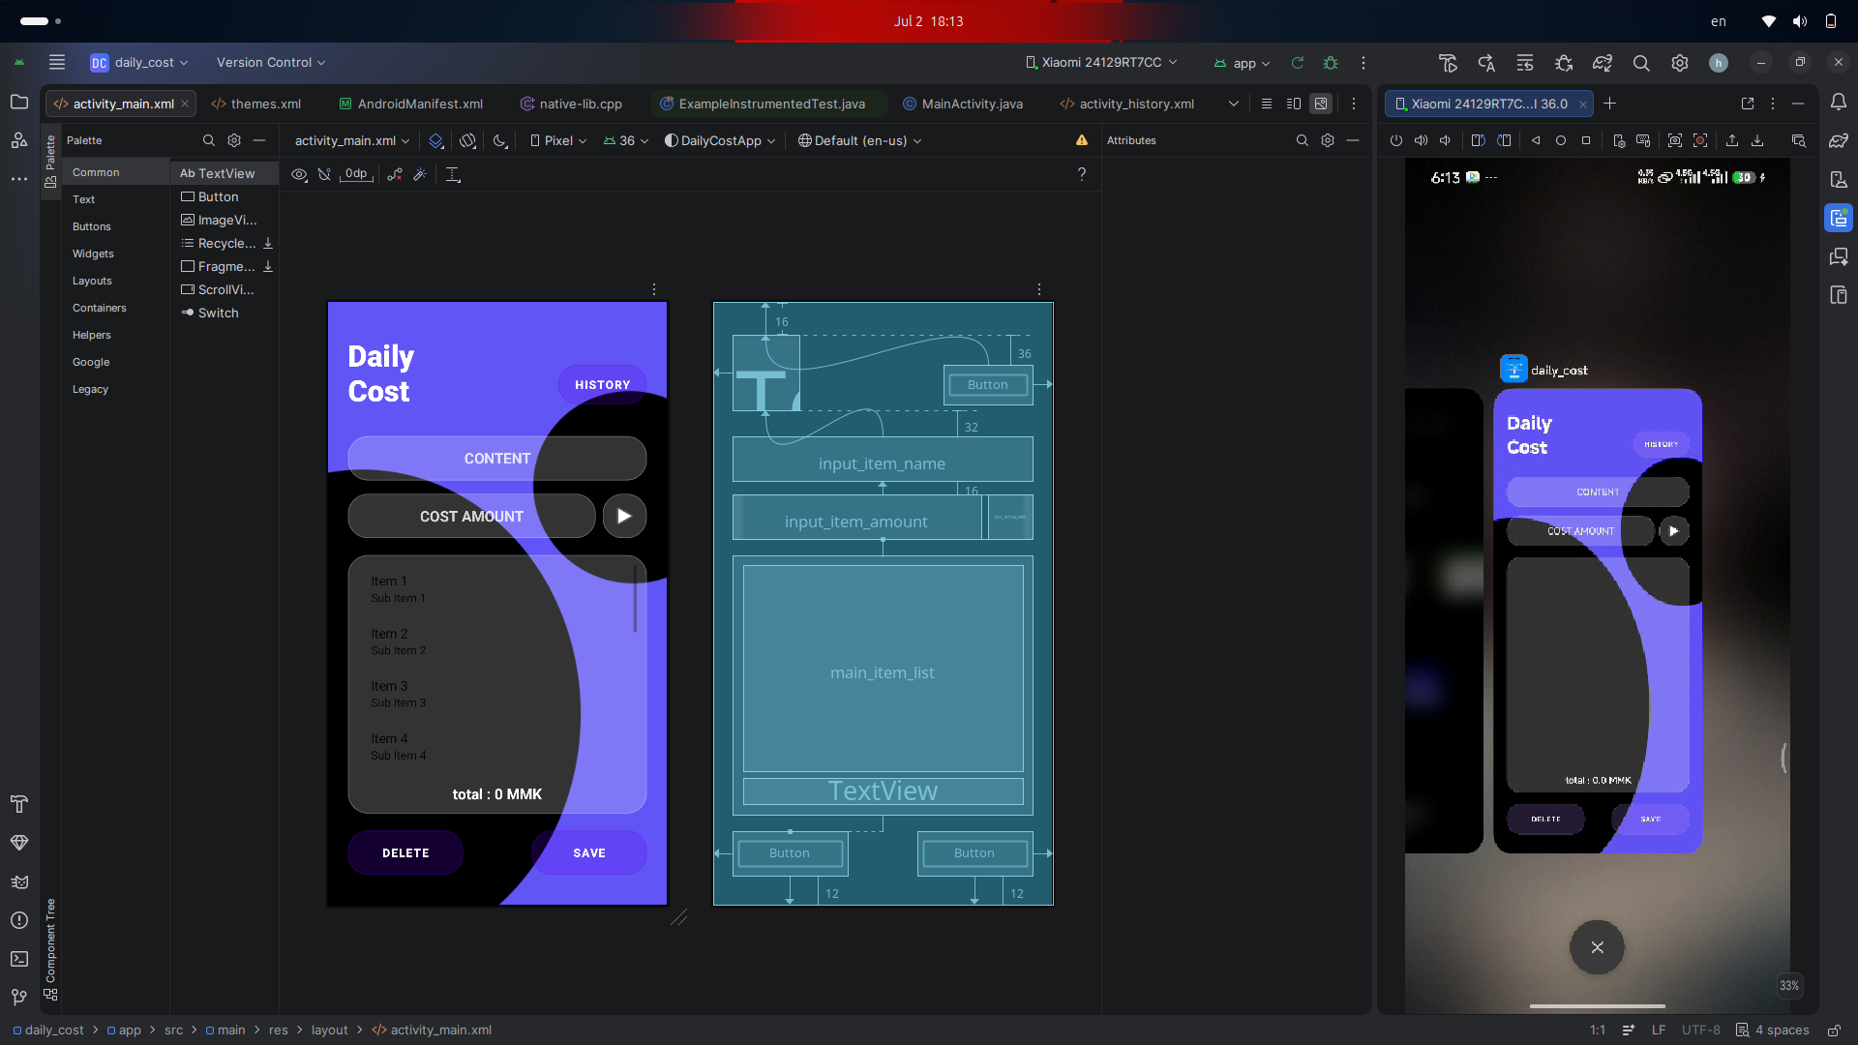Viewport: 1858px width, 1045px height.
Task: Tap the daily_cost app card thumbnail on device
Action: [x=1597, y=620]
